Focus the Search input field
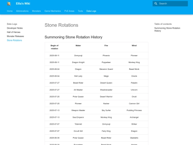193x145 pixels. click(x=170, y=4)
